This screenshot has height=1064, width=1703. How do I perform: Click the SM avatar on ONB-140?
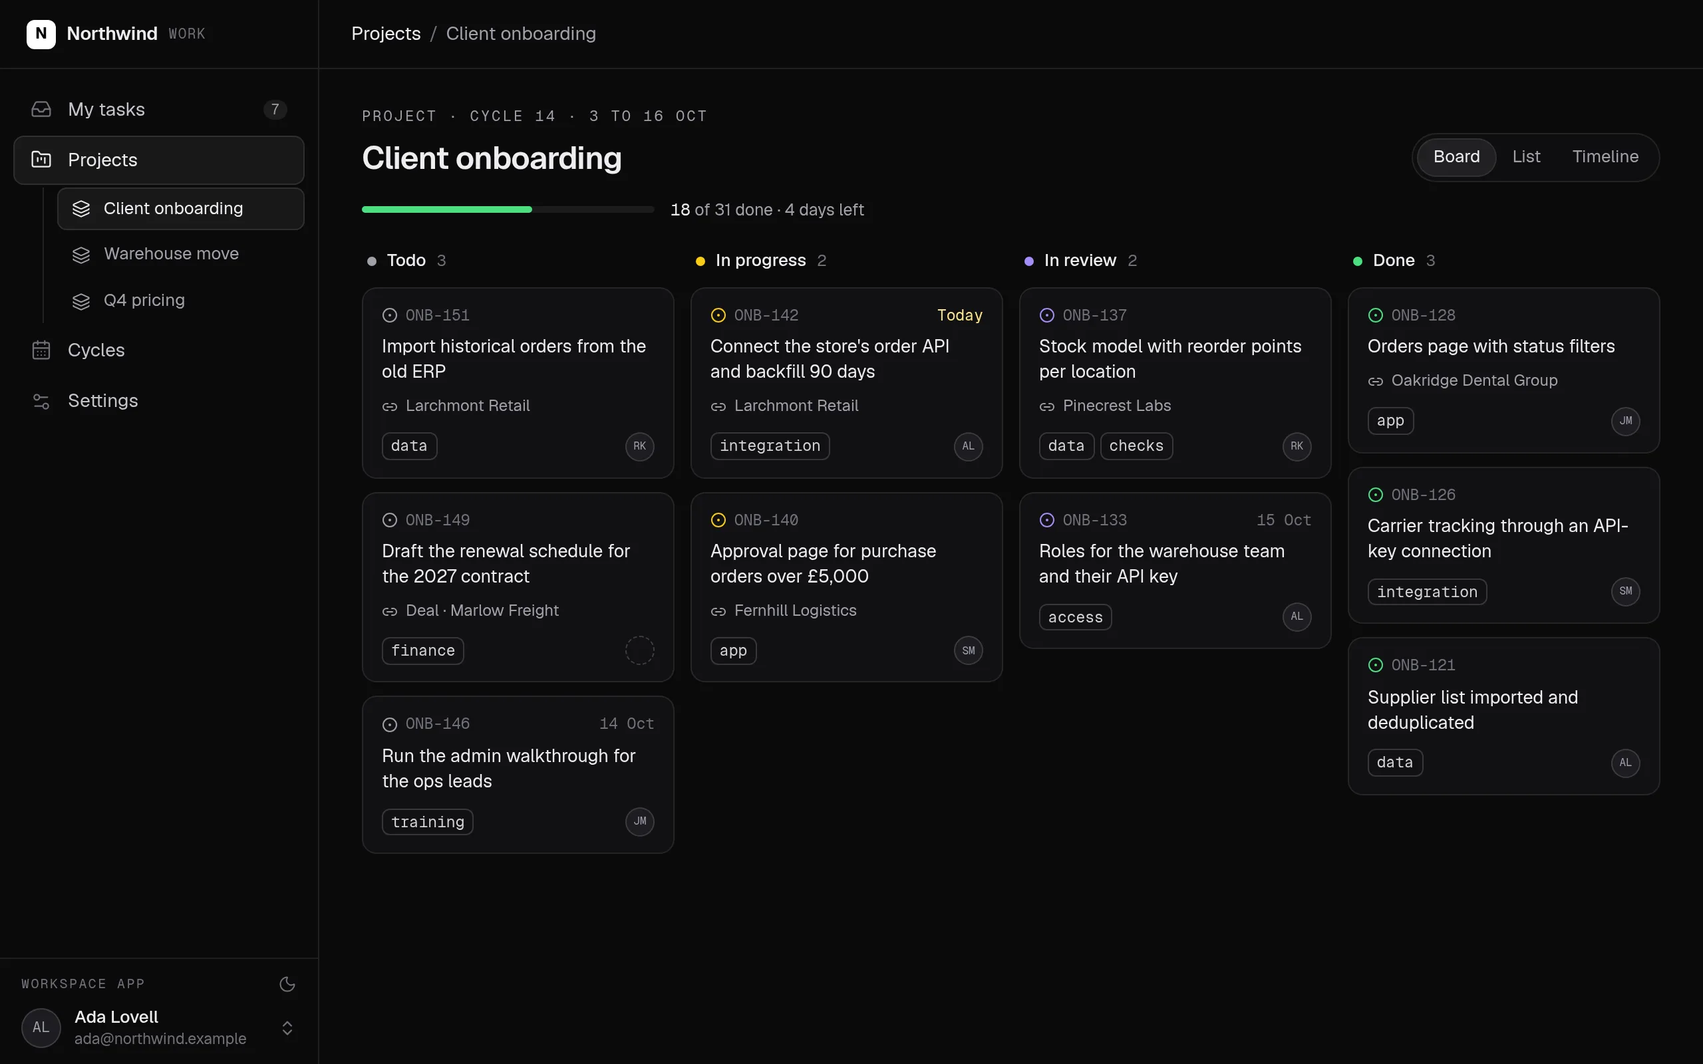(x=969, y=650)
